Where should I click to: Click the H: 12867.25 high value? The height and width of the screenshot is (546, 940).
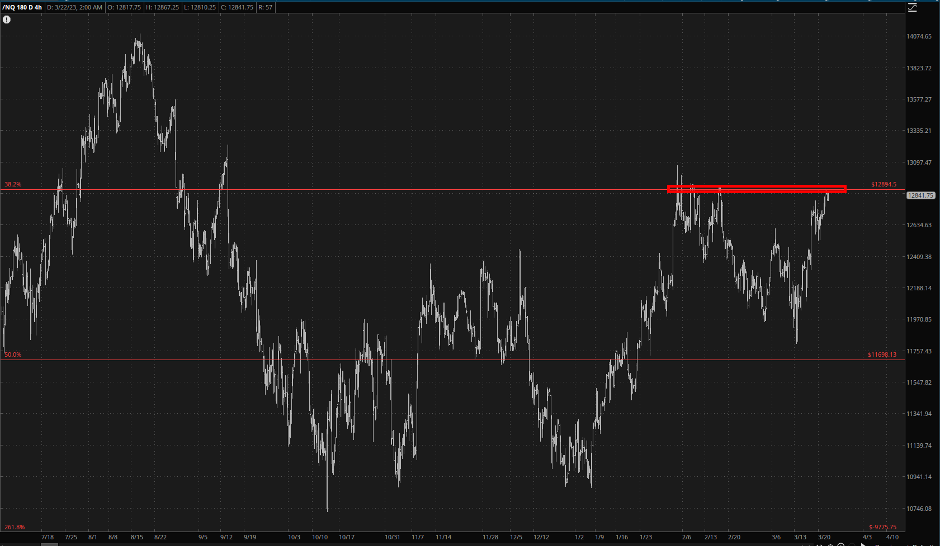pyautogui.click(x=162, y=7)
